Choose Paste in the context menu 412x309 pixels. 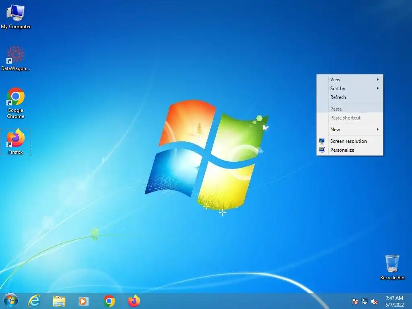point(350,109)
